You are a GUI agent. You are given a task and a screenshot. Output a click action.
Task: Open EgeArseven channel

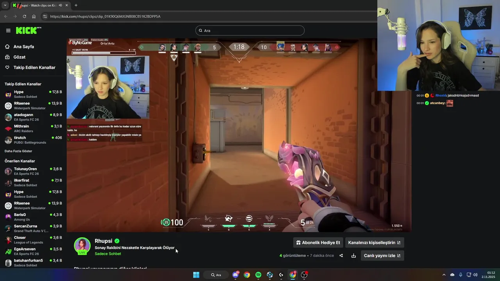coord(33,251)
